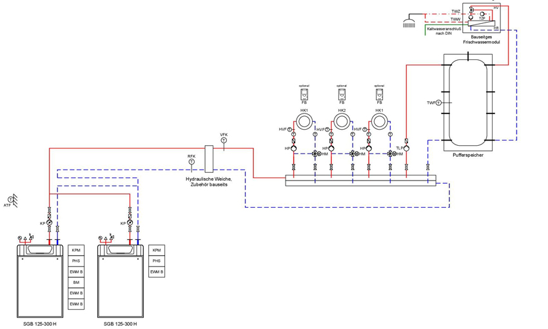Click the right SGB 125-300 H boiler
The width and height of the screenshot is (548, 329).
tap(121, 281)
